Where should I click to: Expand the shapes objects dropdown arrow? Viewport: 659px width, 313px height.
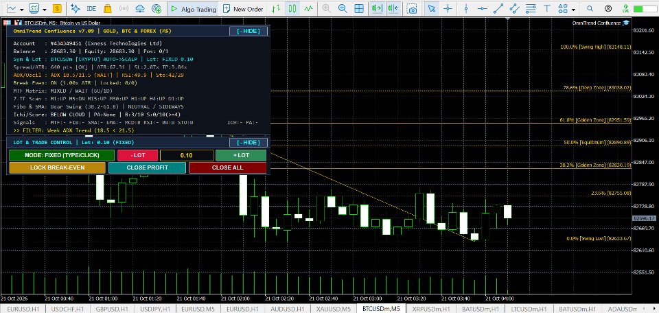click(573, 9)
